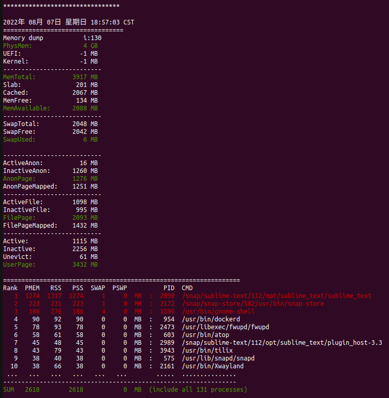This screenshot has width=389, height=398.
Task: Click PID 2890 in the process table
Action: (167, 296)
